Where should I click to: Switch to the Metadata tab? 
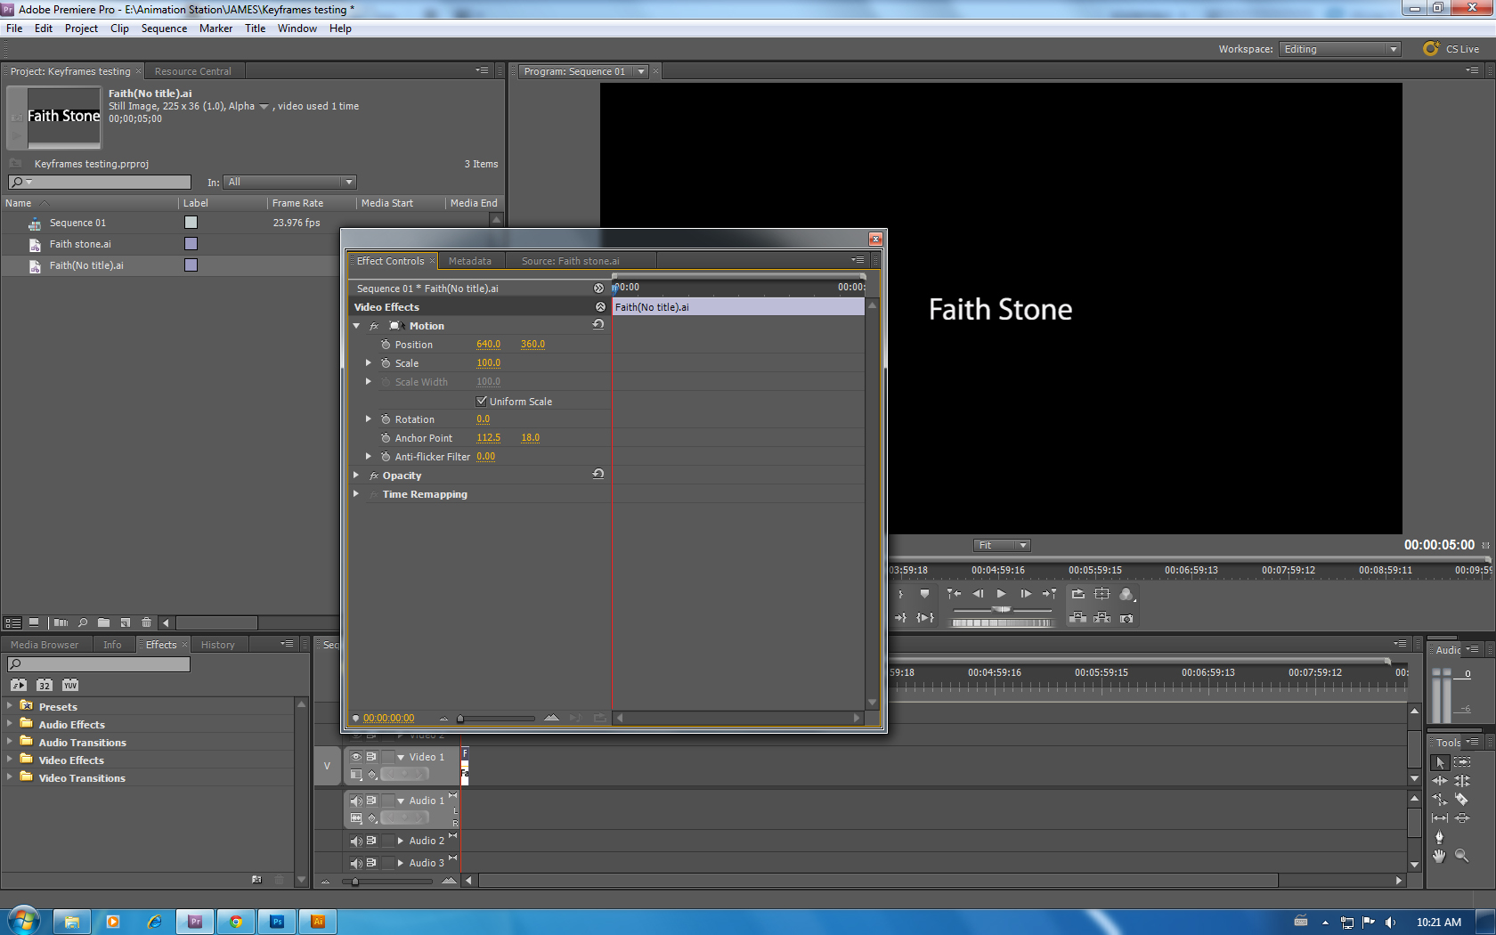tap(470, 261)
